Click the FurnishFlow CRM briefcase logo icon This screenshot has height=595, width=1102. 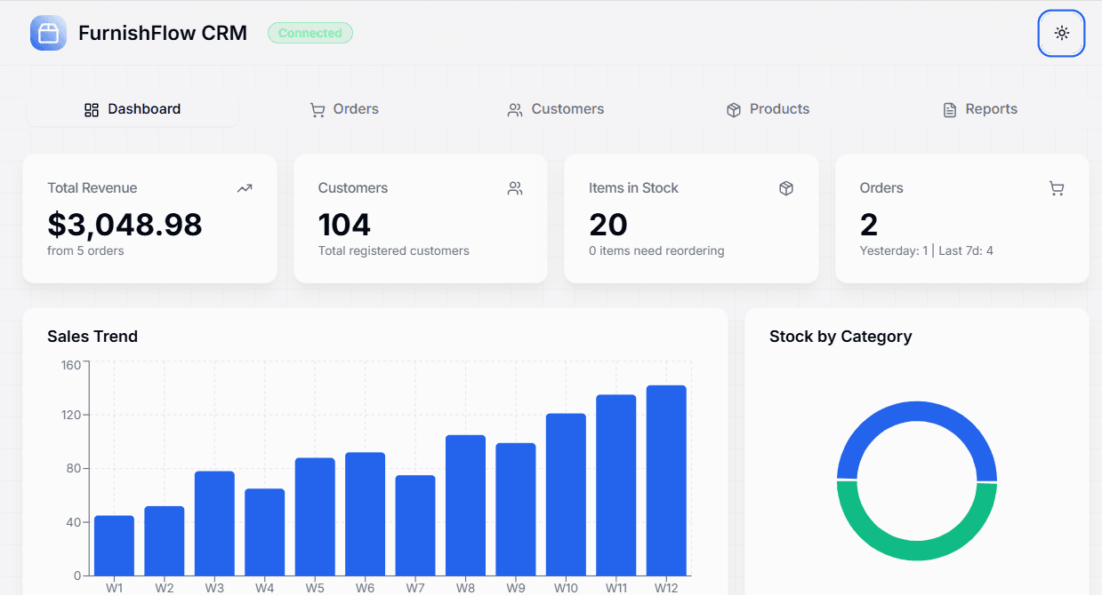coord(48,33)
